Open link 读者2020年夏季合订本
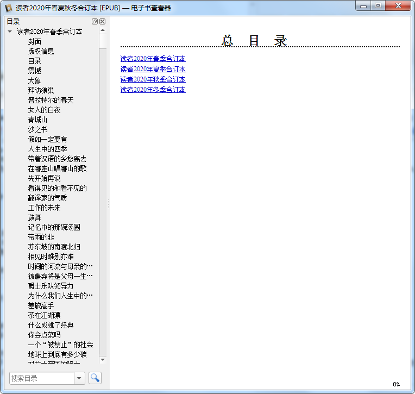This screenshot has width=415, height=394. pyautogui.click(x=153, y=69)
